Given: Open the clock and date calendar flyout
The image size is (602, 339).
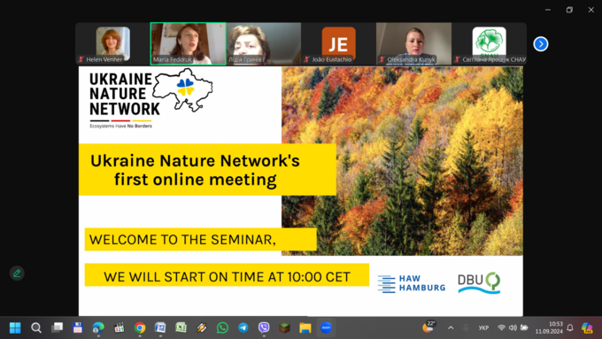Looking at the screenshot, I should [x=550, y=327].
